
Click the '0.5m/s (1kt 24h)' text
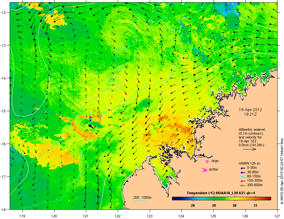(x=251, y=145)
